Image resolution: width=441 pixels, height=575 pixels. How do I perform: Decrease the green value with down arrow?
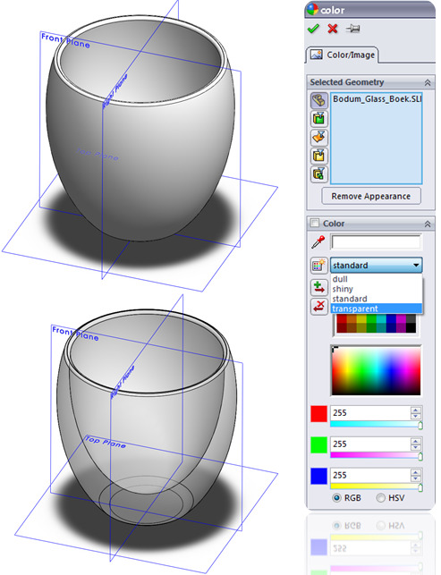point(416,447)
